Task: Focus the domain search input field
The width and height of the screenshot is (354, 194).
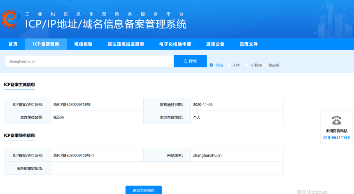Action: coord(89,61)
